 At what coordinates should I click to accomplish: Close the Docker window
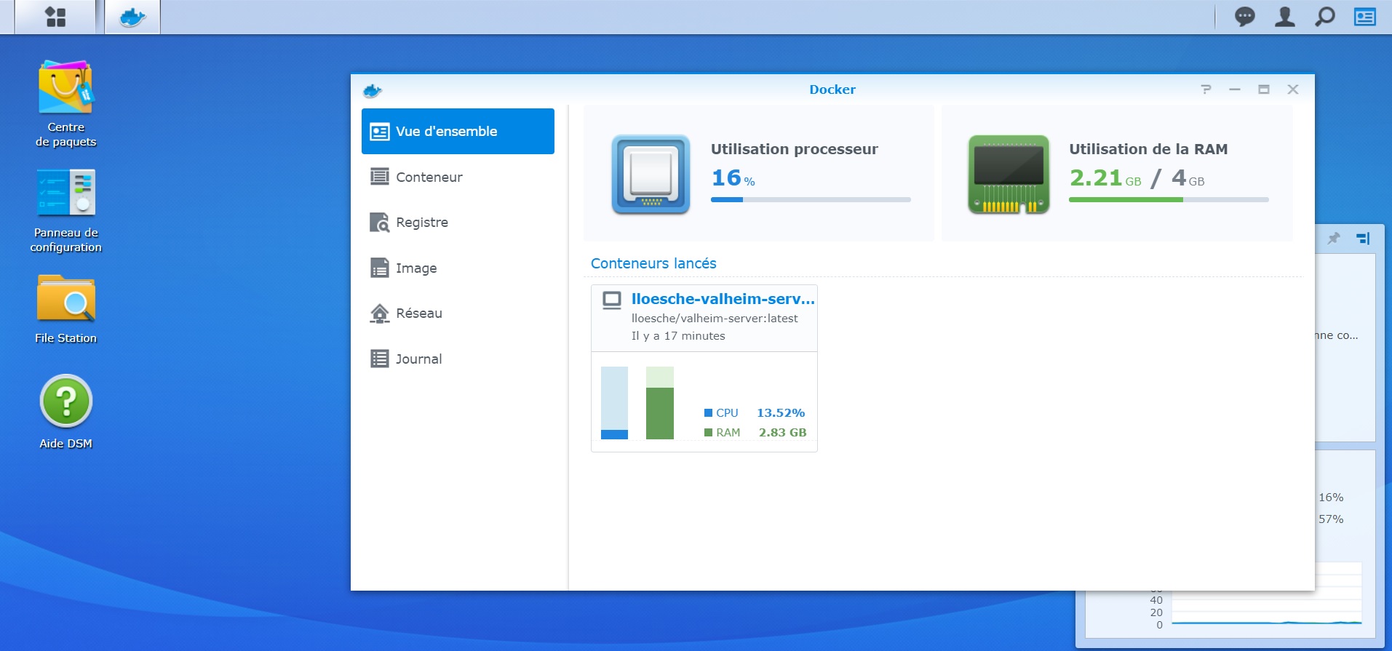coord(1293,89)
